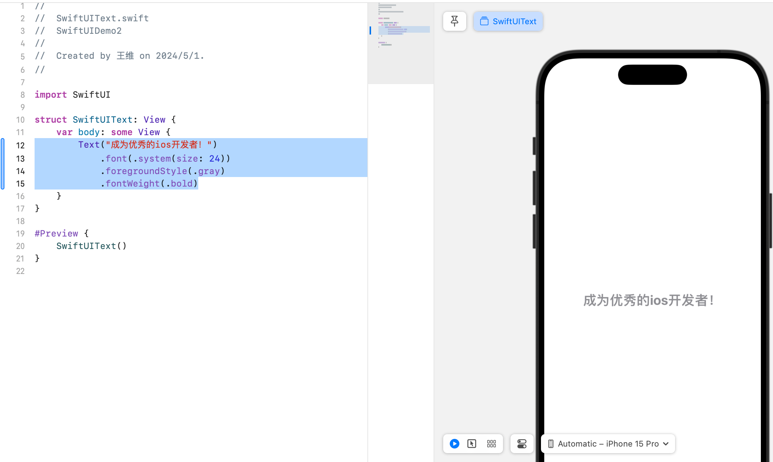The image size is (773, 462).
Task: Switch to selectable preview mode (cursor icon)
Action: 472,444
